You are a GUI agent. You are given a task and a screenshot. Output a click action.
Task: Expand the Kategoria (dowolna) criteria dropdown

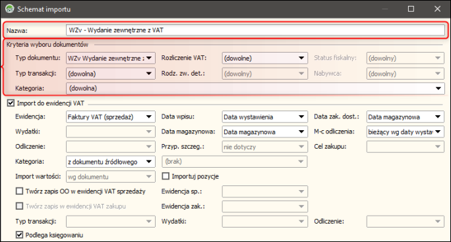(255, 88)
